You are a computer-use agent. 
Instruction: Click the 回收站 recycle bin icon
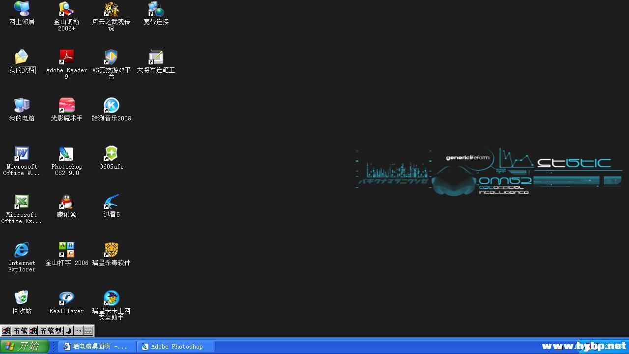pyautogui.click(x=22, y=298)
